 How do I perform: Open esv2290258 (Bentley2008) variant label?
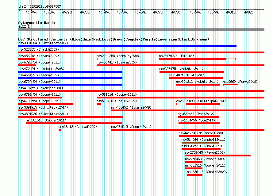118,56
